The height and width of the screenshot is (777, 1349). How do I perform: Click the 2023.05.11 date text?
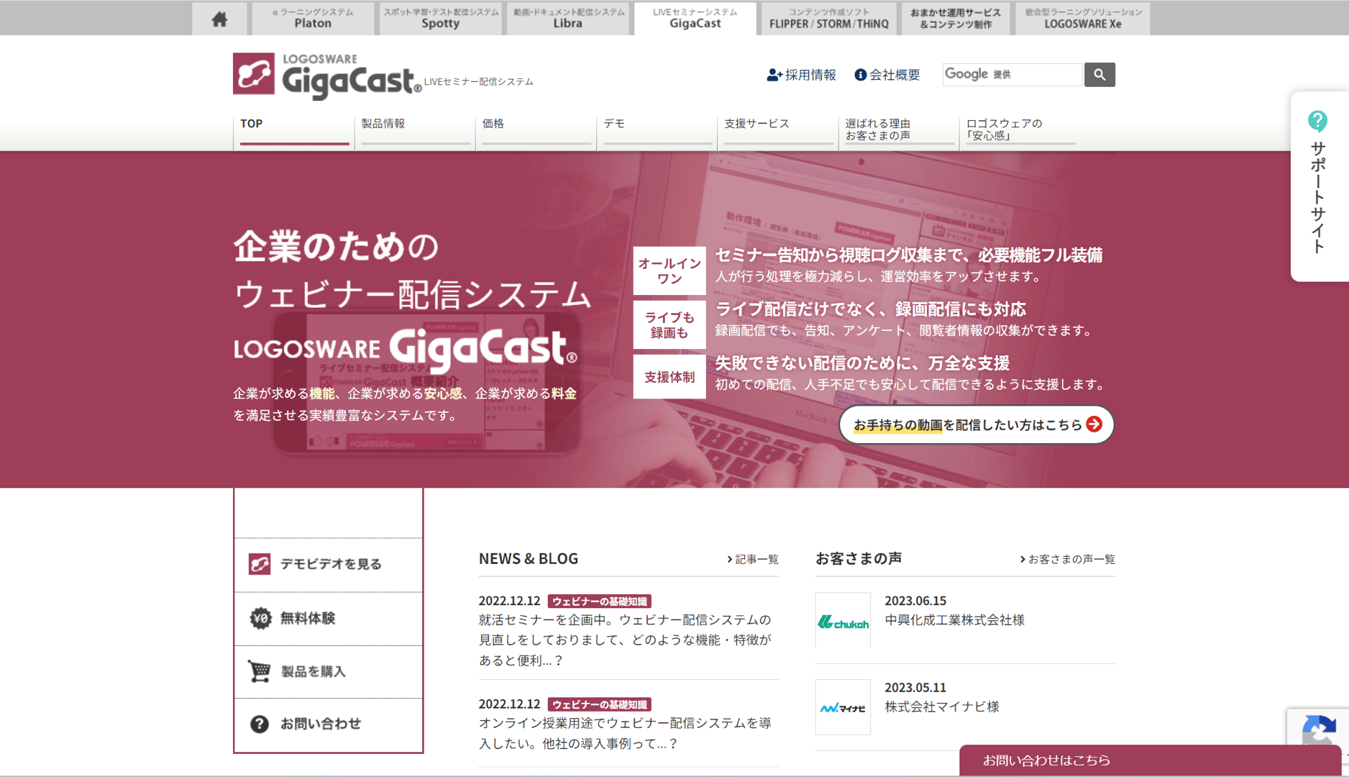click(x=915, y=688)
